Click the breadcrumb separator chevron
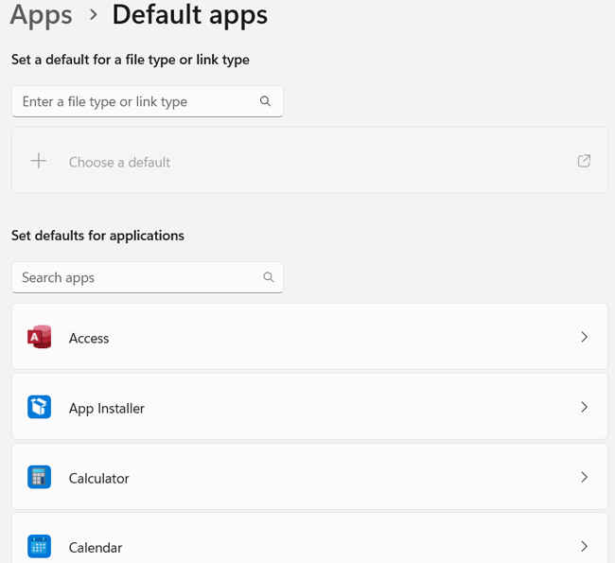 (93, 15)
